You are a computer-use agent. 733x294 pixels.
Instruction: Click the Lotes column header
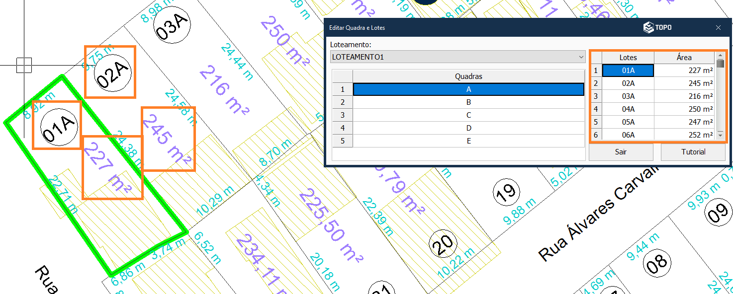pos(628,58)
